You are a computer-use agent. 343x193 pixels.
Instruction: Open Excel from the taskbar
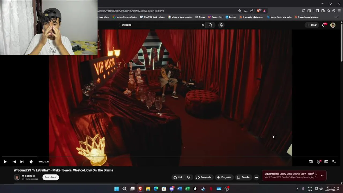[187, 189]
